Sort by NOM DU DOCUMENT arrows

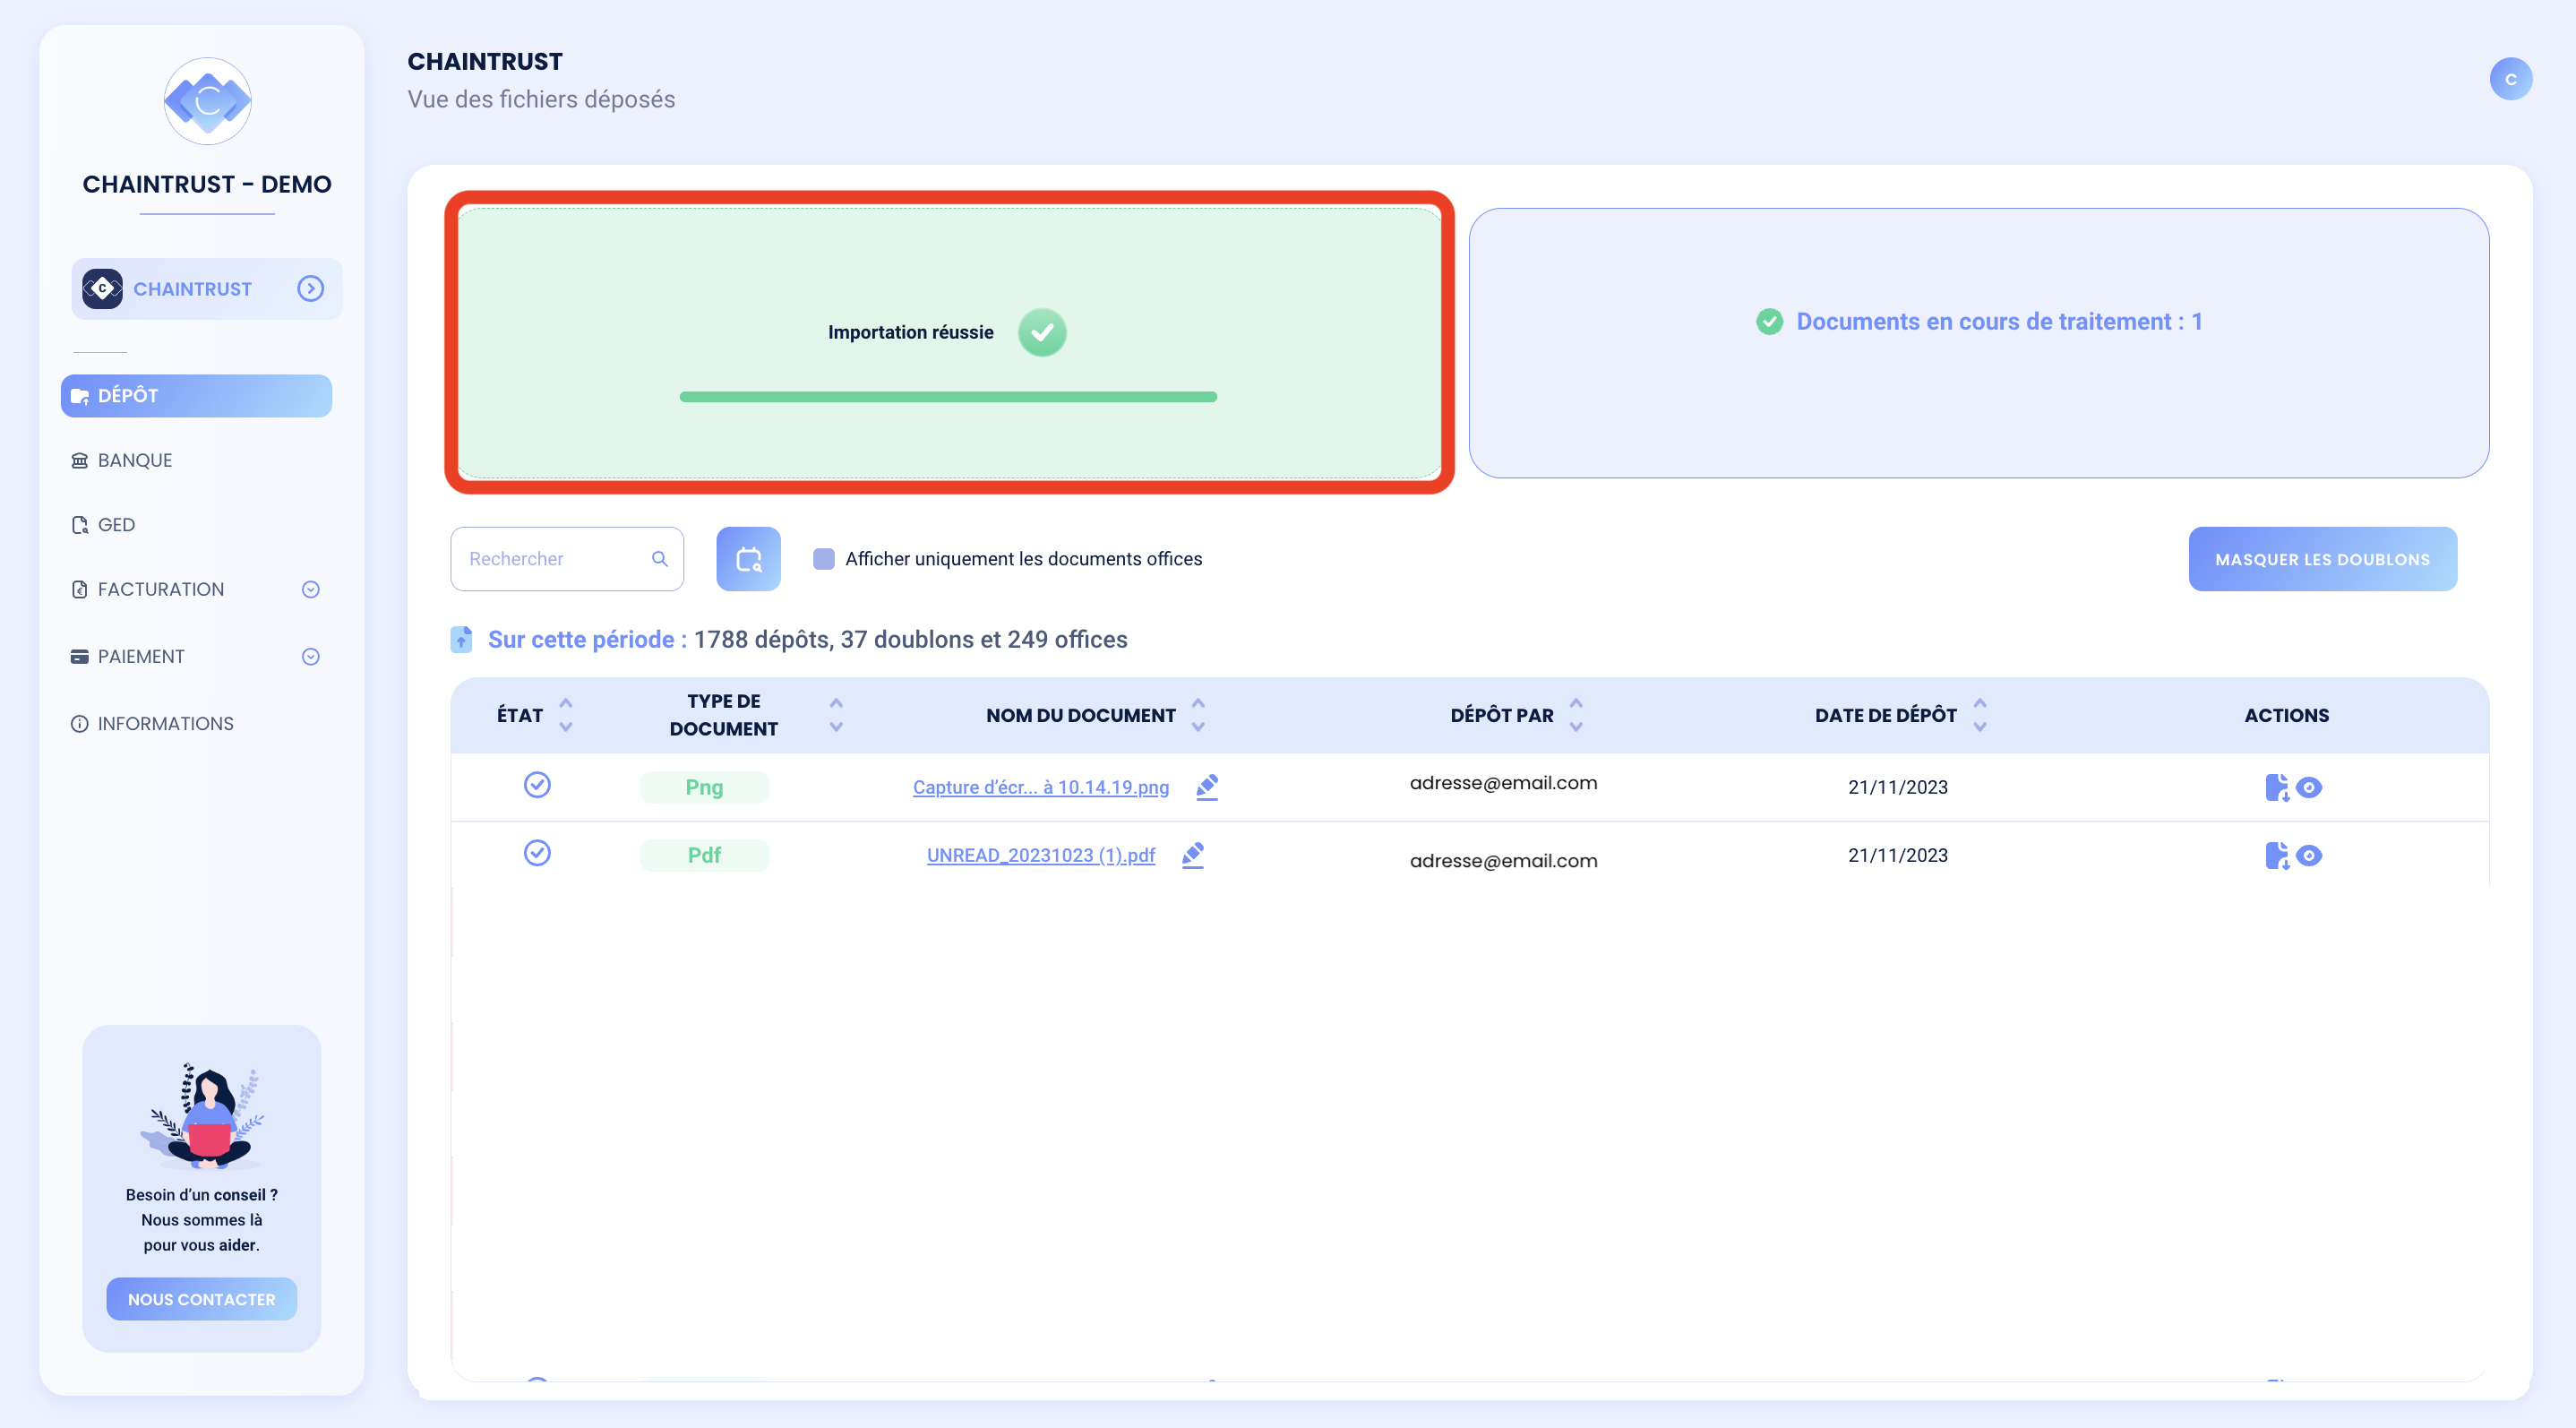(x=1198, y=715)
